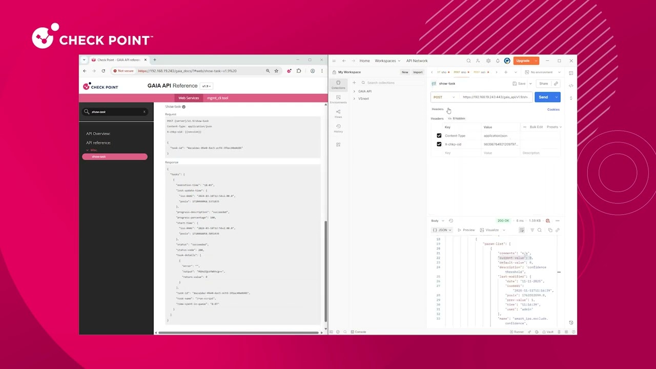Select the Headers request tab
This screenshot has height=369, width=656.
(437, 109)
